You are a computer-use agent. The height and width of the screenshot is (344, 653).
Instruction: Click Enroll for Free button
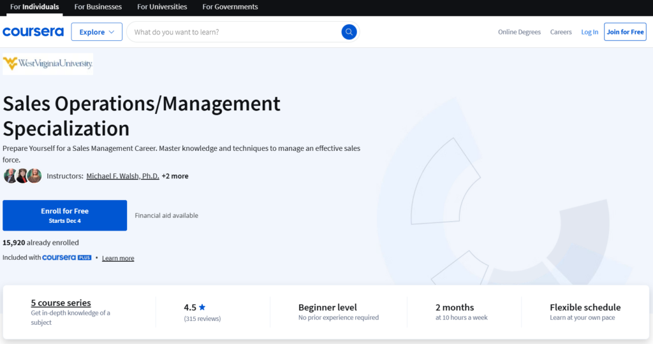[x=64, y=215]
